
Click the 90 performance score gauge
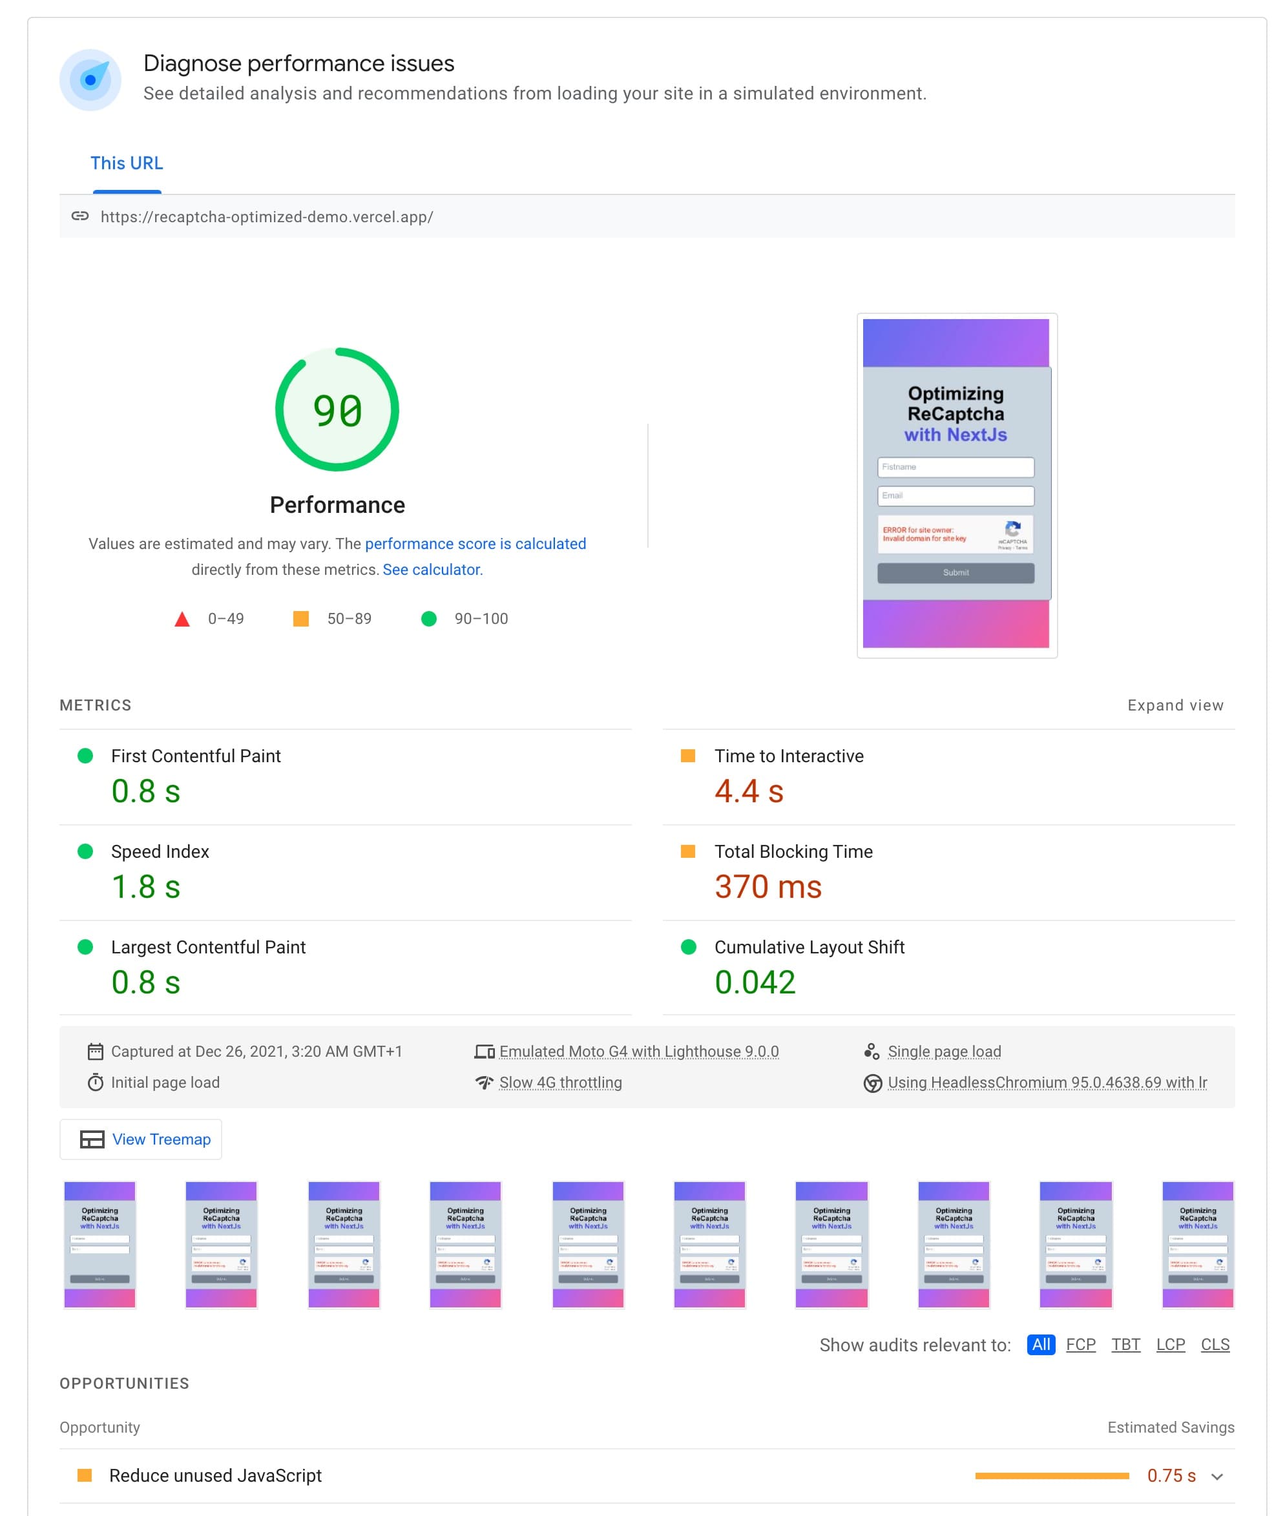pos(337,410)
